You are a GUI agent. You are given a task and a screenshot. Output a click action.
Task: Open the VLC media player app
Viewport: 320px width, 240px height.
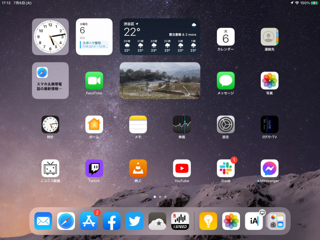tap(138, 168)
